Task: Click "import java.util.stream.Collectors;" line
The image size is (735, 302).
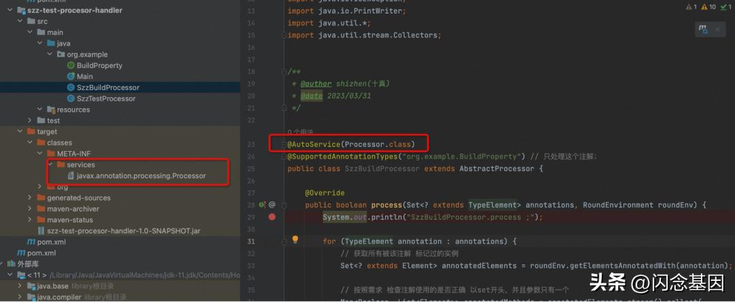Action: (x=365, y=35)
